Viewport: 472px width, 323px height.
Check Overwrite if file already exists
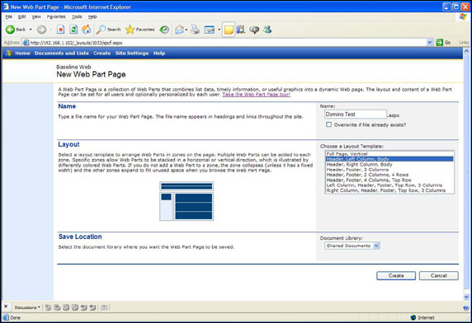(x=328, y=124)
